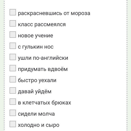The width and height of the screenshot is (131, 131).
Task: Click the 'сидели молча' label
Action: tap(36, 114)
